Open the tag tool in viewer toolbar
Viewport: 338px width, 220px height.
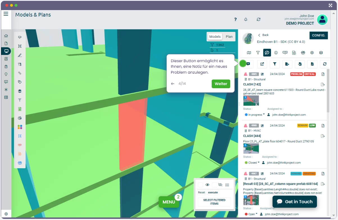click(x=20, y=82)
